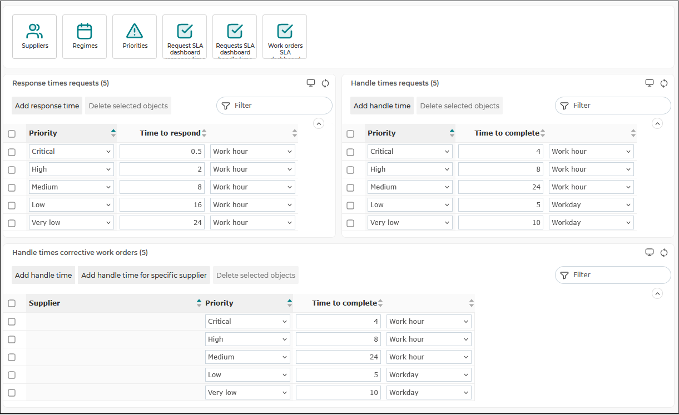Viewport: 679px width, 415px height.
Task: Click Medium row's Time to complete field in corrective work orders
Action: click(x=338, y=357)
